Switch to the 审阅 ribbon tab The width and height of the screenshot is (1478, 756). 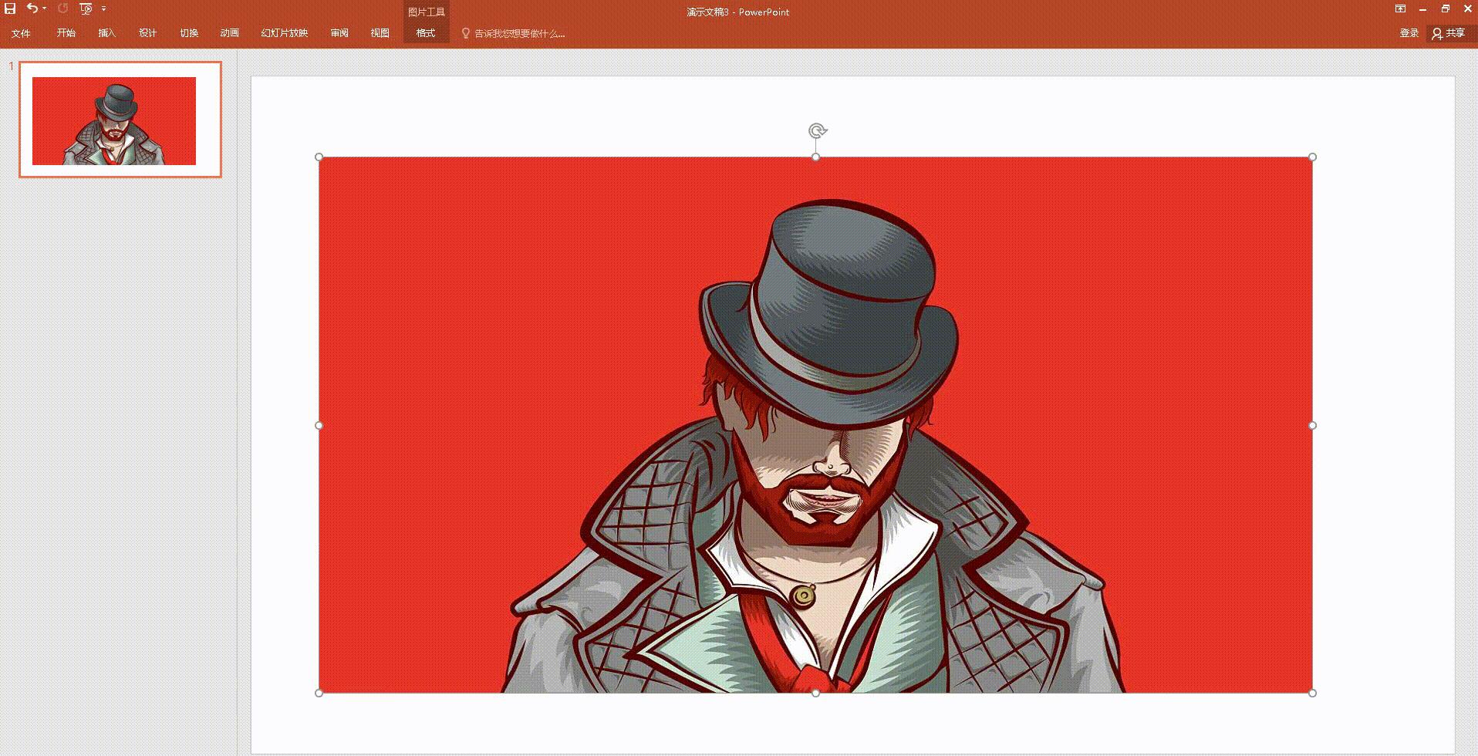click(x=339, y=33)
